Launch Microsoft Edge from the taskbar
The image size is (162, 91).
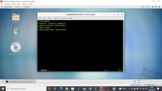[x=61, y=89]
